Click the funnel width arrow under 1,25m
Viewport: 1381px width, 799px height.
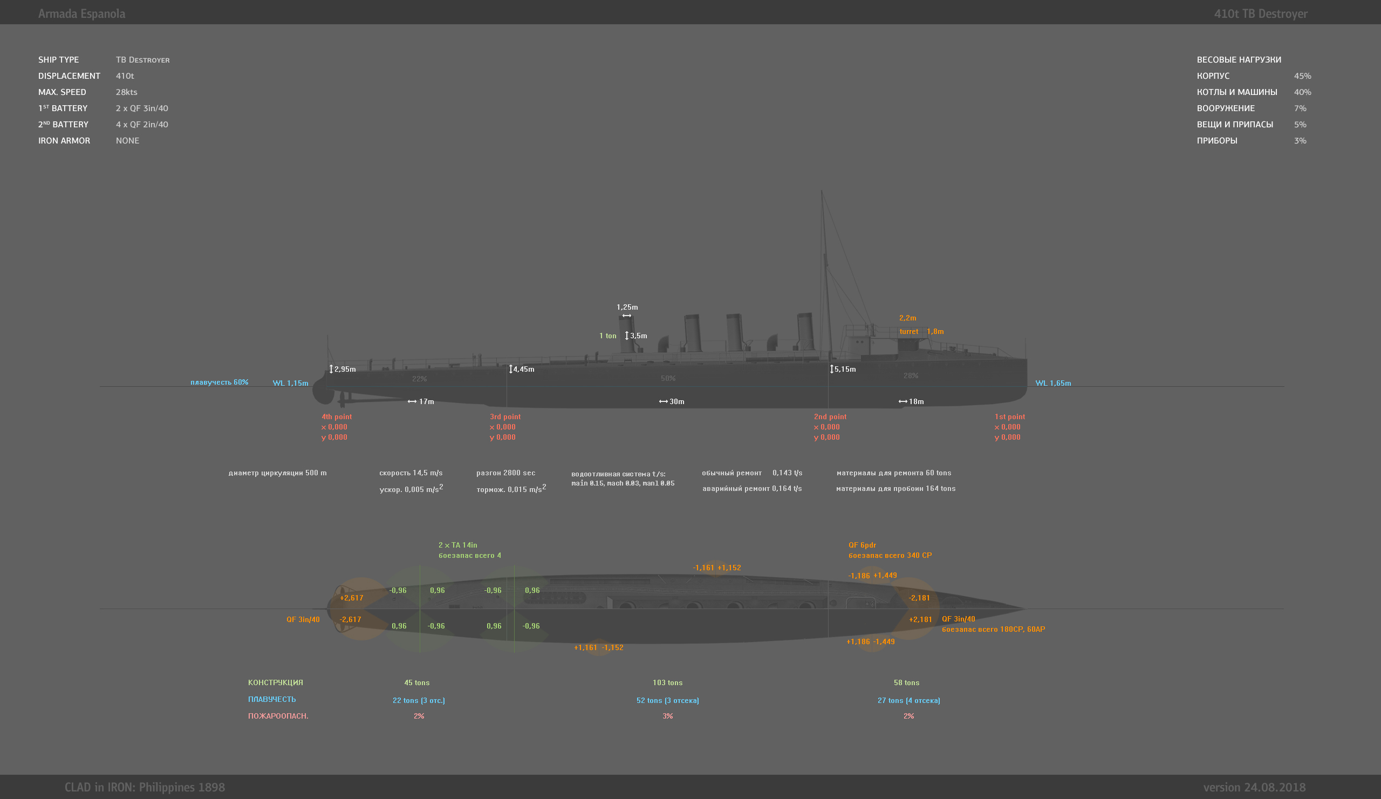tap(626, 316)
